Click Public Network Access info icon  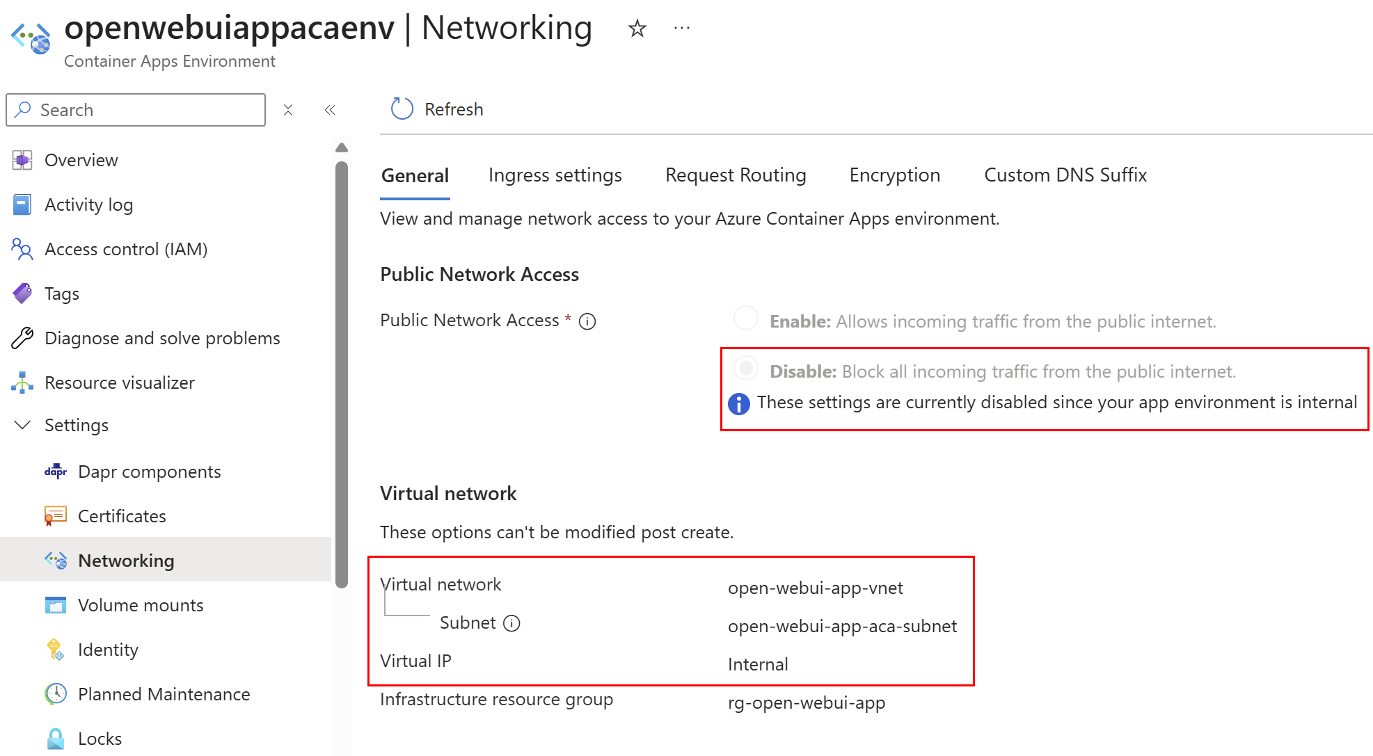[587, 321]
